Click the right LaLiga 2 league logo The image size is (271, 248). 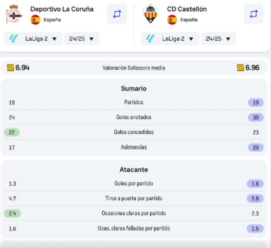click(150, 39)
